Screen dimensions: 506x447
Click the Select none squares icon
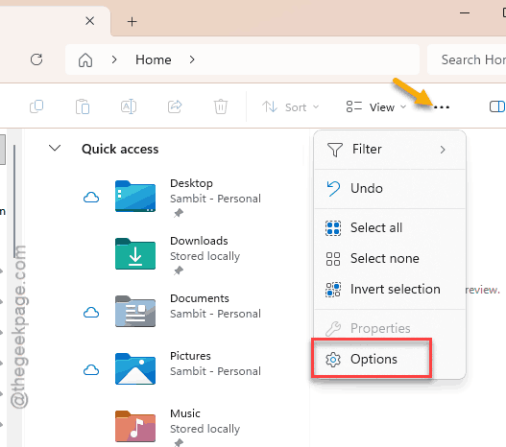pyautogui.click(x=333, y=259)
